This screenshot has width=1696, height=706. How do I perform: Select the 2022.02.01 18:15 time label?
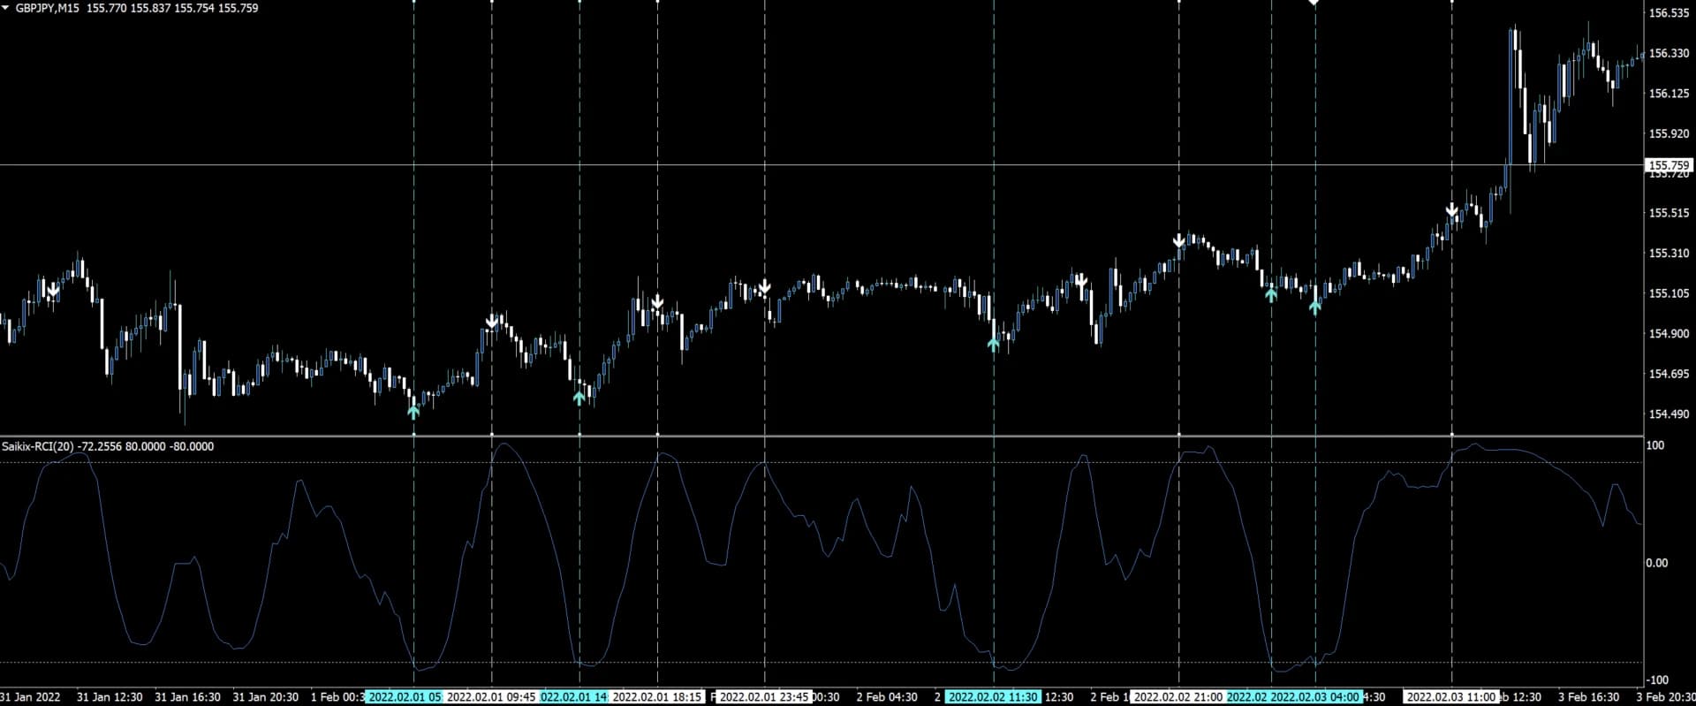point(657,697)
